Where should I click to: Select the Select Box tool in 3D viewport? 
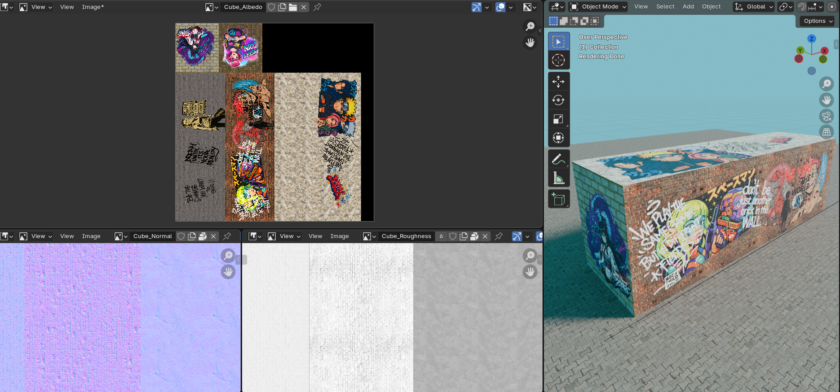(558, 42)
